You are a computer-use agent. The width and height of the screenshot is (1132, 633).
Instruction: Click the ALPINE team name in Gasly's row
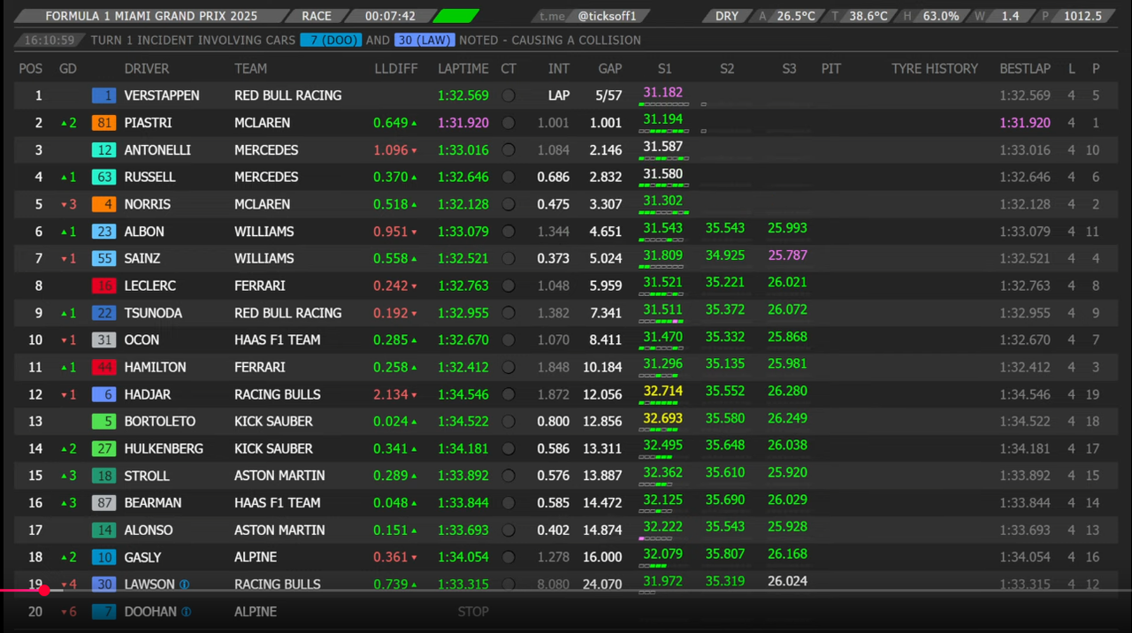(256, 558)
